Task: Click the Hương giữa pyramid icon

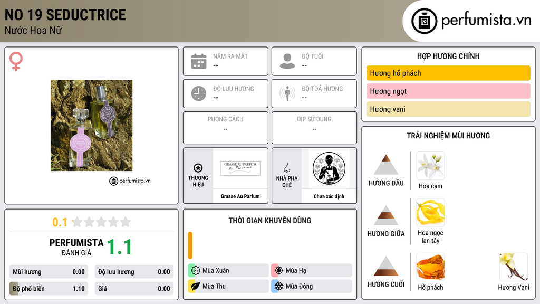Action: (386, 215)
